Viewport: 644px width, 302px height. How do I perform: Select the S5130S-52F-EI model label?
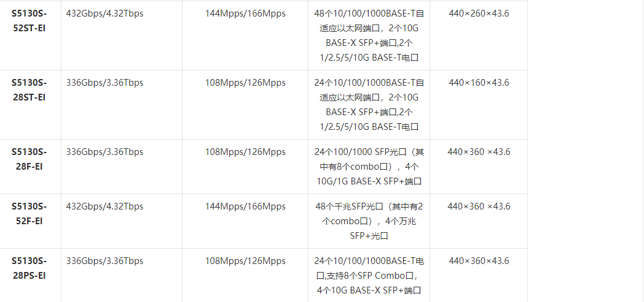click(29, 214)
